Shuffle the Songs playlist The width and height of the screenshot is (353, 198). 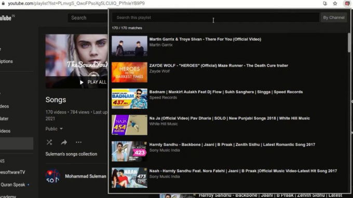pos(49,142)
